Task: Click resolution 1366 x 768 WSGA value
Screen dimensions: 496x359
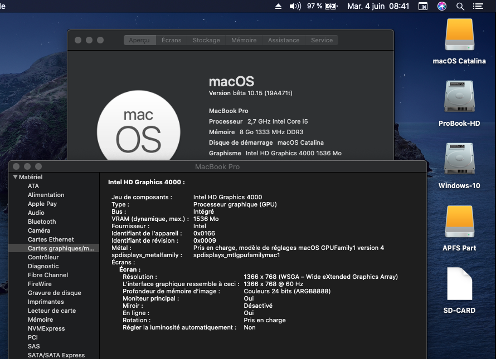Action: click(321, 277)
